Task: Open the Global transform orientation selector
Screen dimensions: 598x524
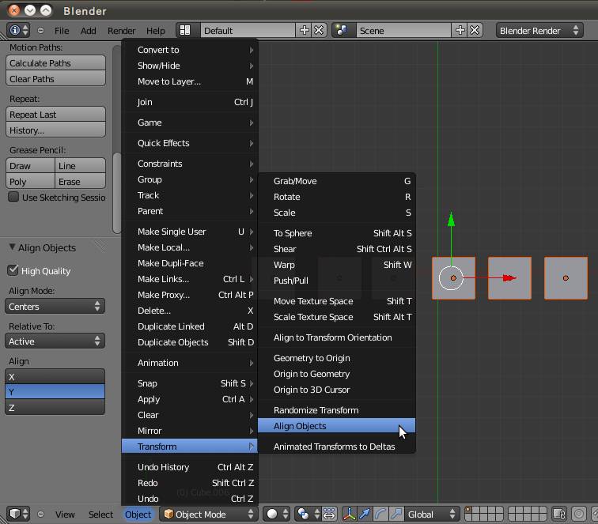Action: [431, 515]
